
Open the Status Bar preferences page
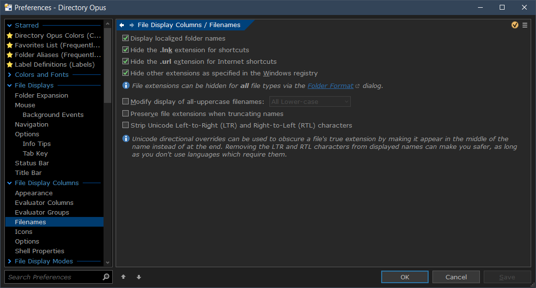point(32,163)
